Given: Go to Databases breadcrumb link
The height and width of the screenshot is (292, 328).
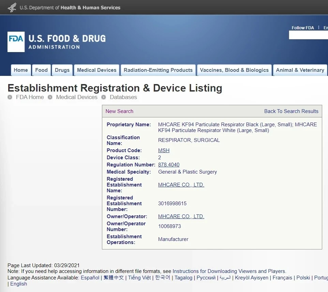Looking at the screenshot, I should click(123, 97).
